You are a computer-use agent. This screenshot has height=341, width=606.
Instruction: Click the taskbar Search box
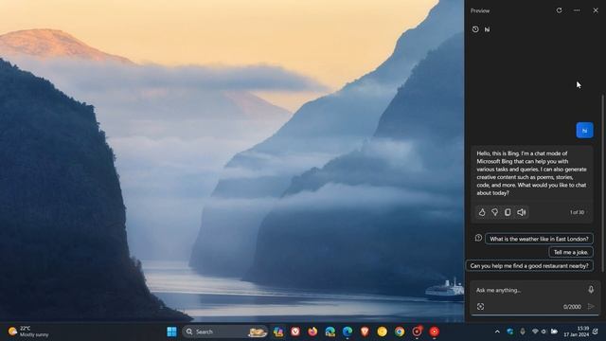pos(225,332)
